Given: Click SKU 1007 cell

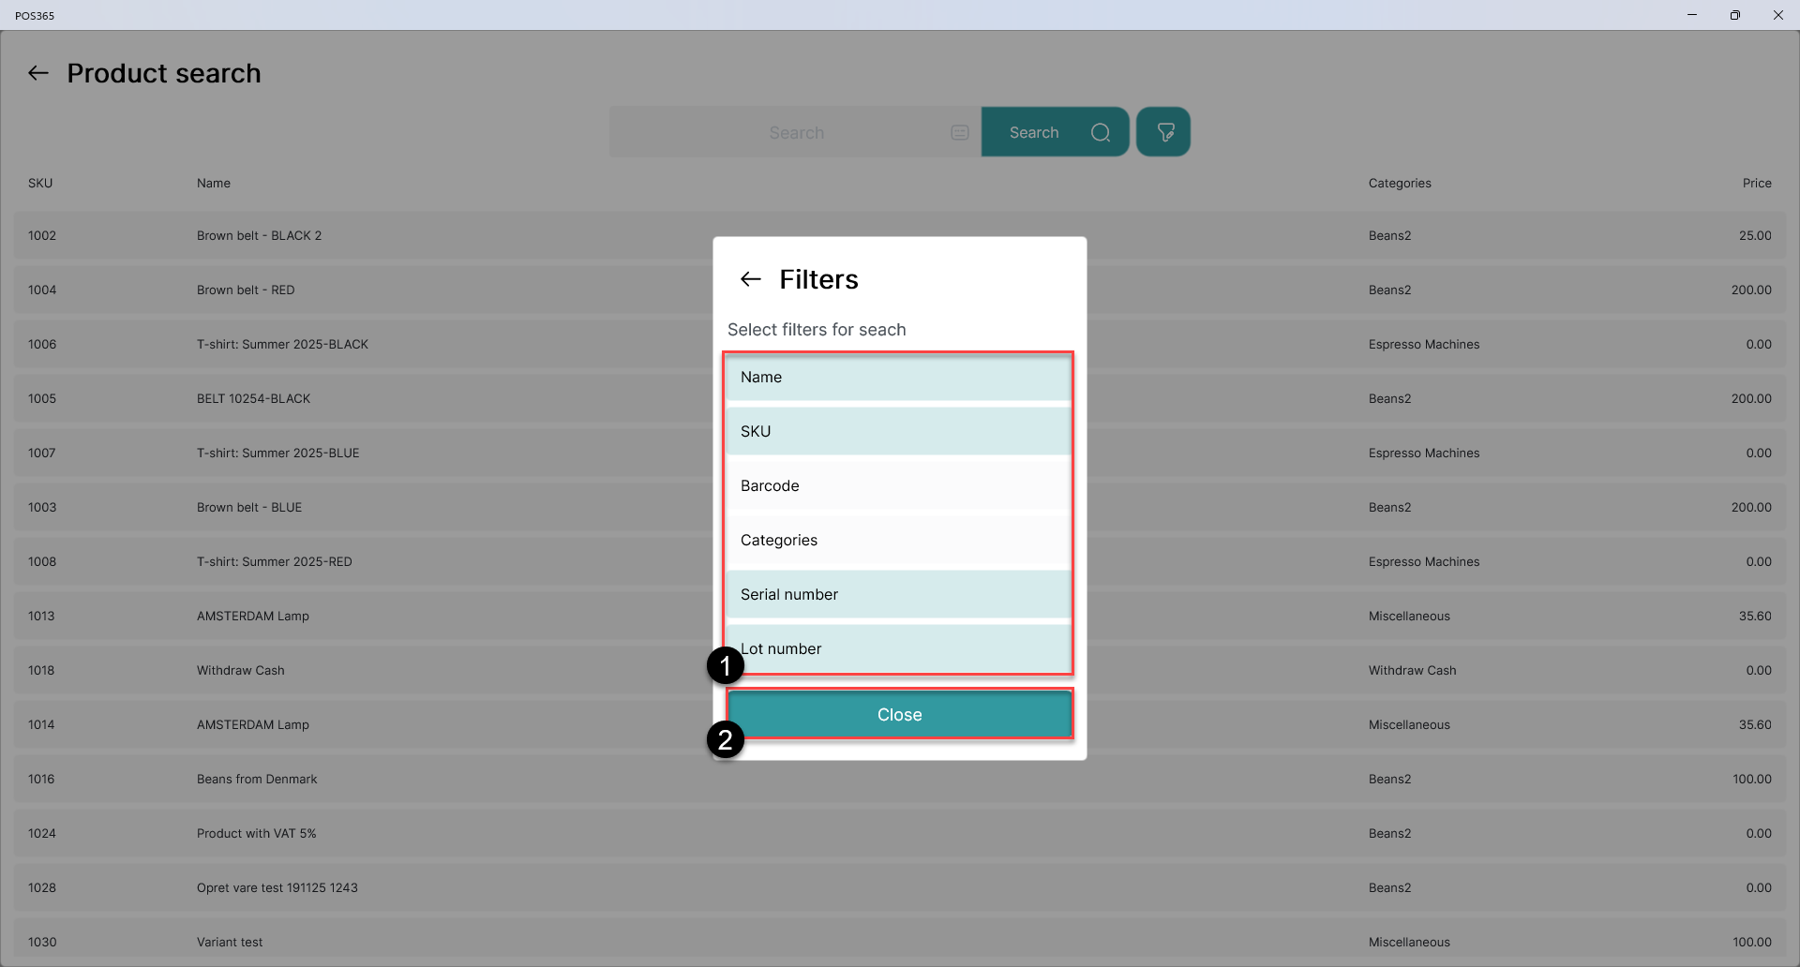Looking at the screenshot, I should click(42, 453).
